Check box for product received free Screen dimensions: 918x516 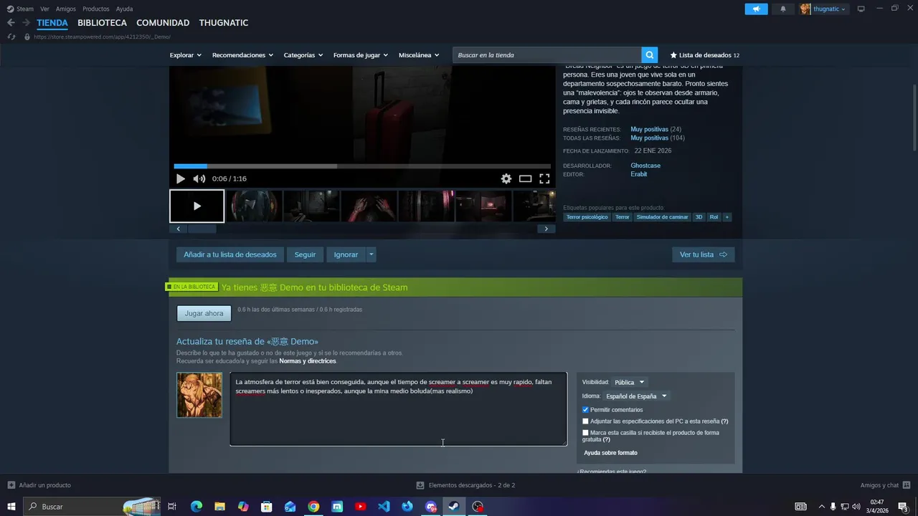pyautogui.click(x=585, y=433)
